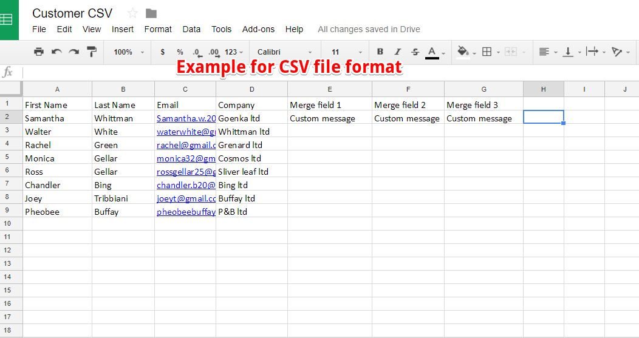Select the 'First Name' header cell
The width and height of the screenshot is (639, 338).
(x=58, y=104)
